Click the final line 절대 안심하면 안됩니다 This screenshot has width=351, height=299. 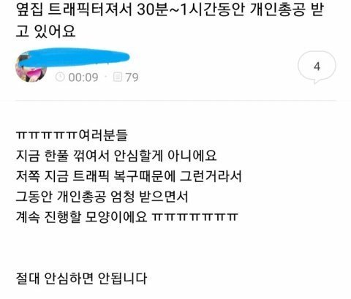click(81, 279)
